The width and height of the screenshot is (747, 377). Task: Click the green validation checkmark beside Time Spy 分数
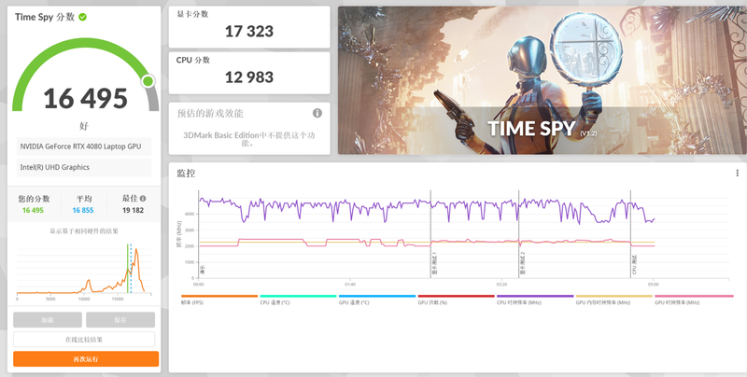point(83,17)
